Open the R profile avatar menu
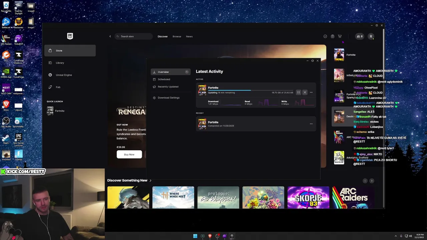Viewport: 427px width, 240px height. (x=371, y=36)
